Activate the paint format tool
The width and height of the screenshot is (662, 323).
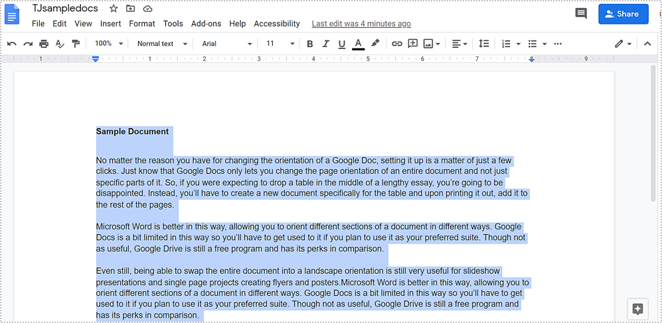[x=76, y=43]
